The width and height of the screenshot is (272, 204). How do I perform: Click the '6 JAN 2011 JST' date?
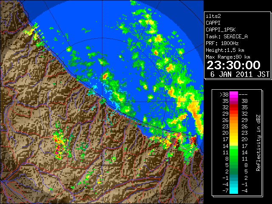[x=240, y=74]
